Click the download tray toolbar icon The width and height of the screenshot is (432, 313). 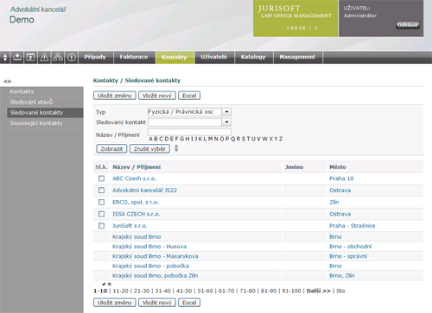coord(17,57)
